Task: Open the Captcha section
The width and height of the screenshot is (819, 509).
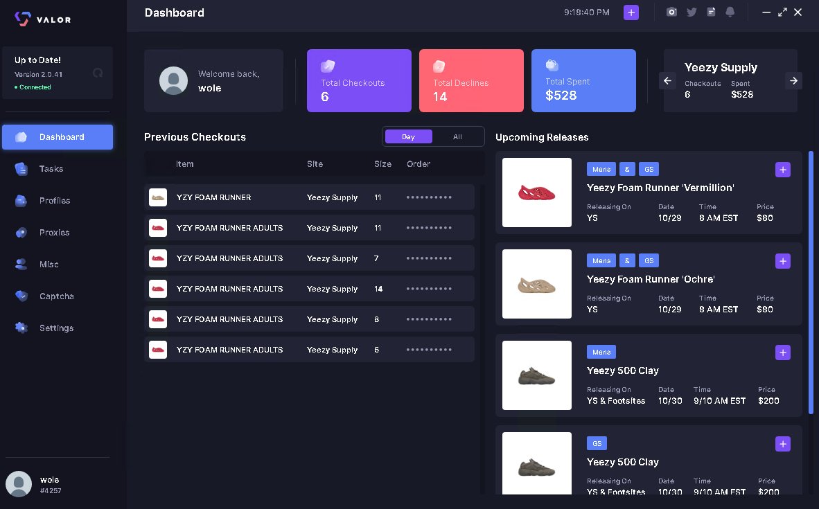Action: [58, 296]
